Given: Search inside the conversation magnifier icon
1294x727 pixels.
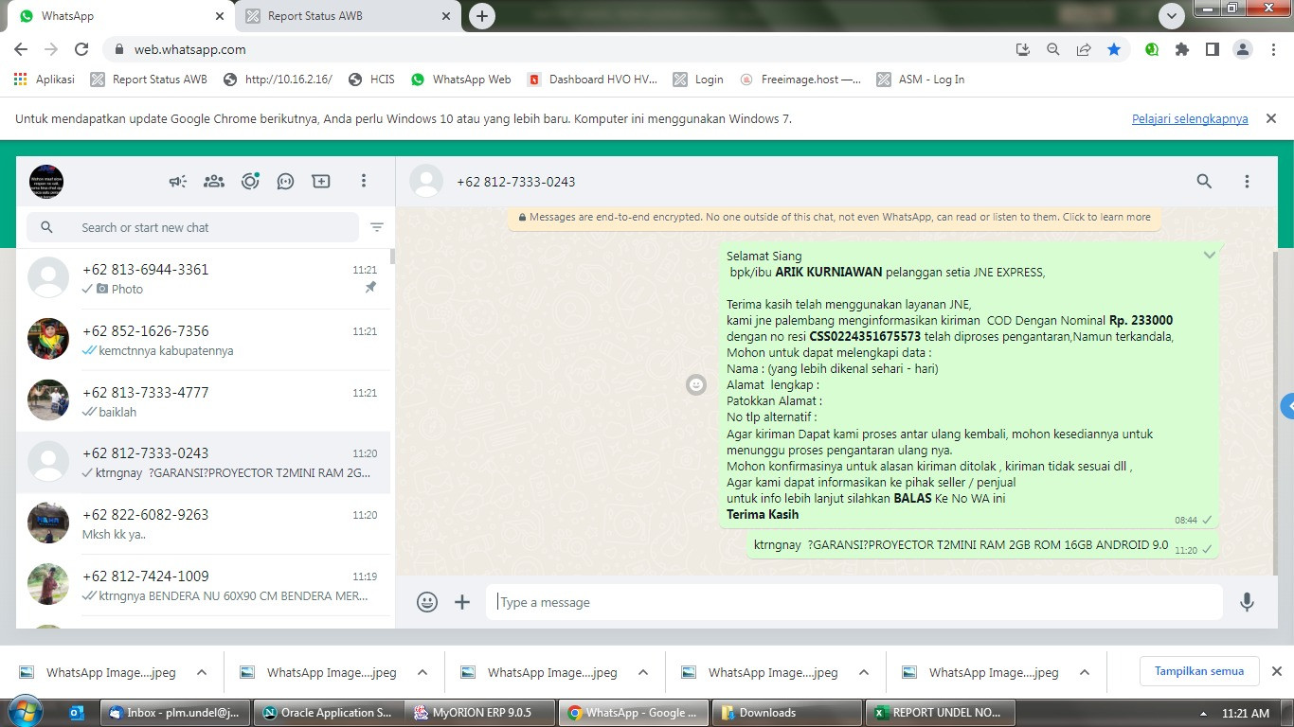Looking at the screenshot, I should click(1204, 181).
